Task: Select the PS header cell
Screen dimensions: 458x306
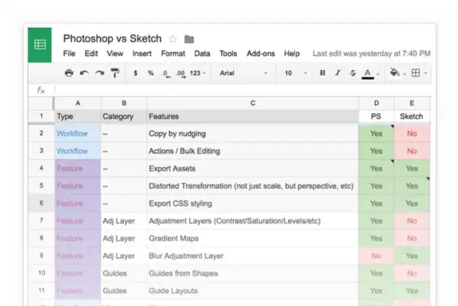Action: (x=377, y=116)
